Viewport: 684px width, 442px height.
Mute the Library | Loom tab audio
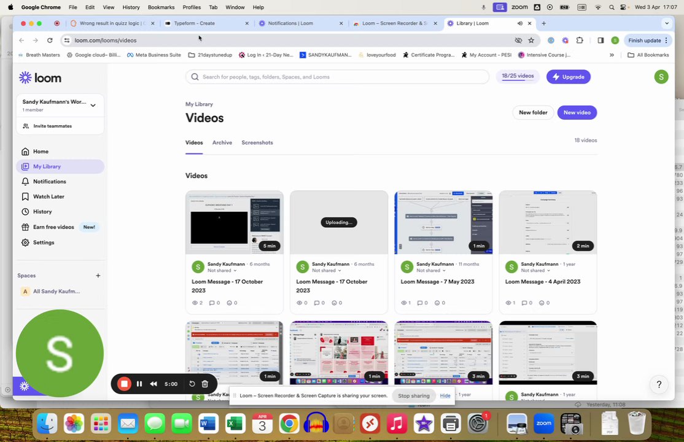click(520, 23)
